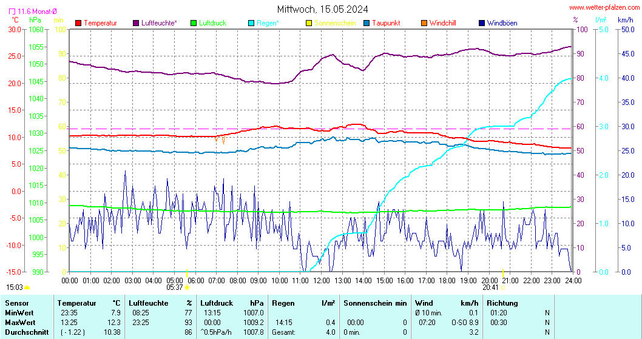Viewport: 642px width, 339px height.
Task: Click the blue Taupunkt legend swatch
Action: pos(367,23)
